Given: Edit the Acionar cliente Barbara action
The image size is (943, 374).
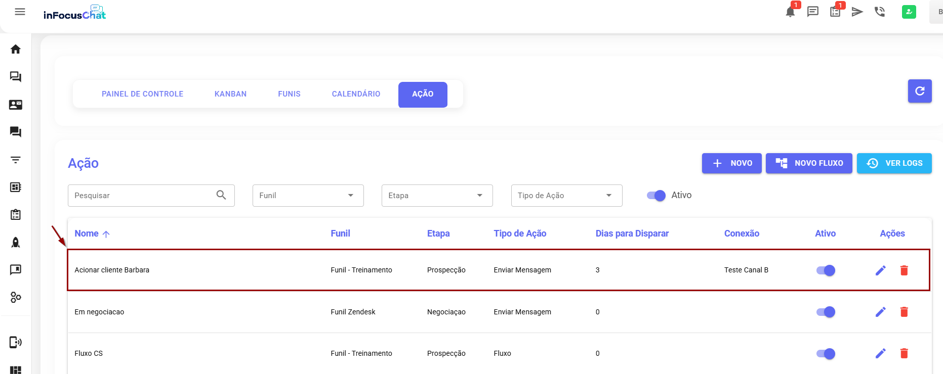Looking at the screenshot, I should pyautogui.click(x=880, y=270).
